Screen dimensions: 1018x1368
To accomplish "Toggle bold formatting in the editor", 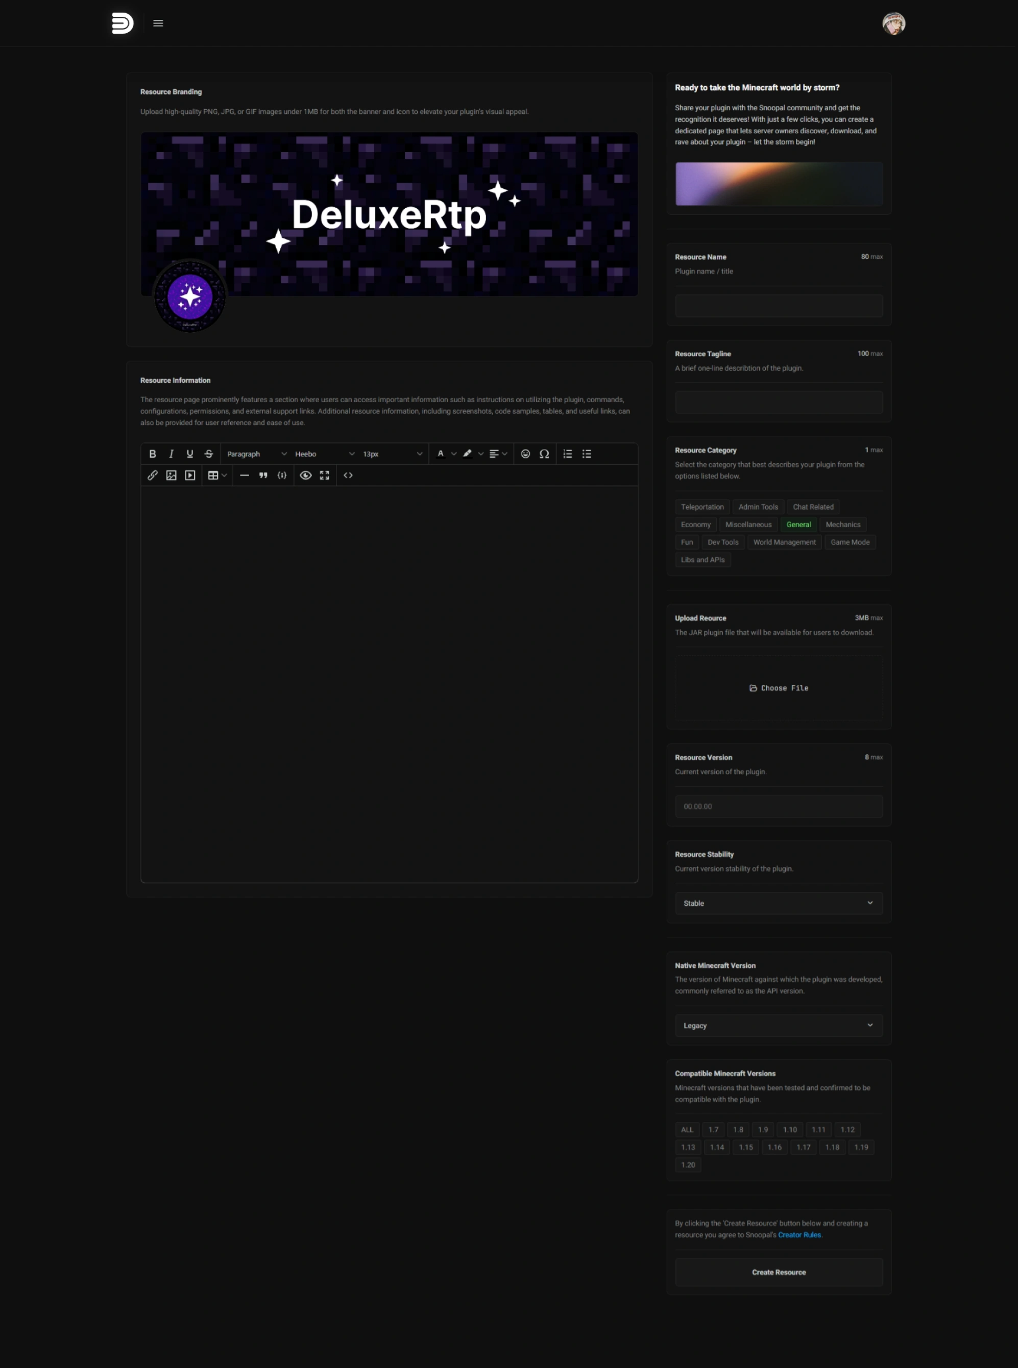I will [152, 454].
